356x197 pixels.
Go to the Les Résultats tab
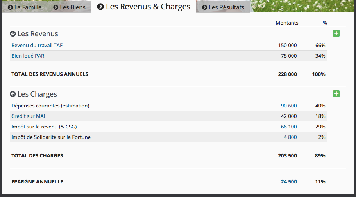point(223,7)
